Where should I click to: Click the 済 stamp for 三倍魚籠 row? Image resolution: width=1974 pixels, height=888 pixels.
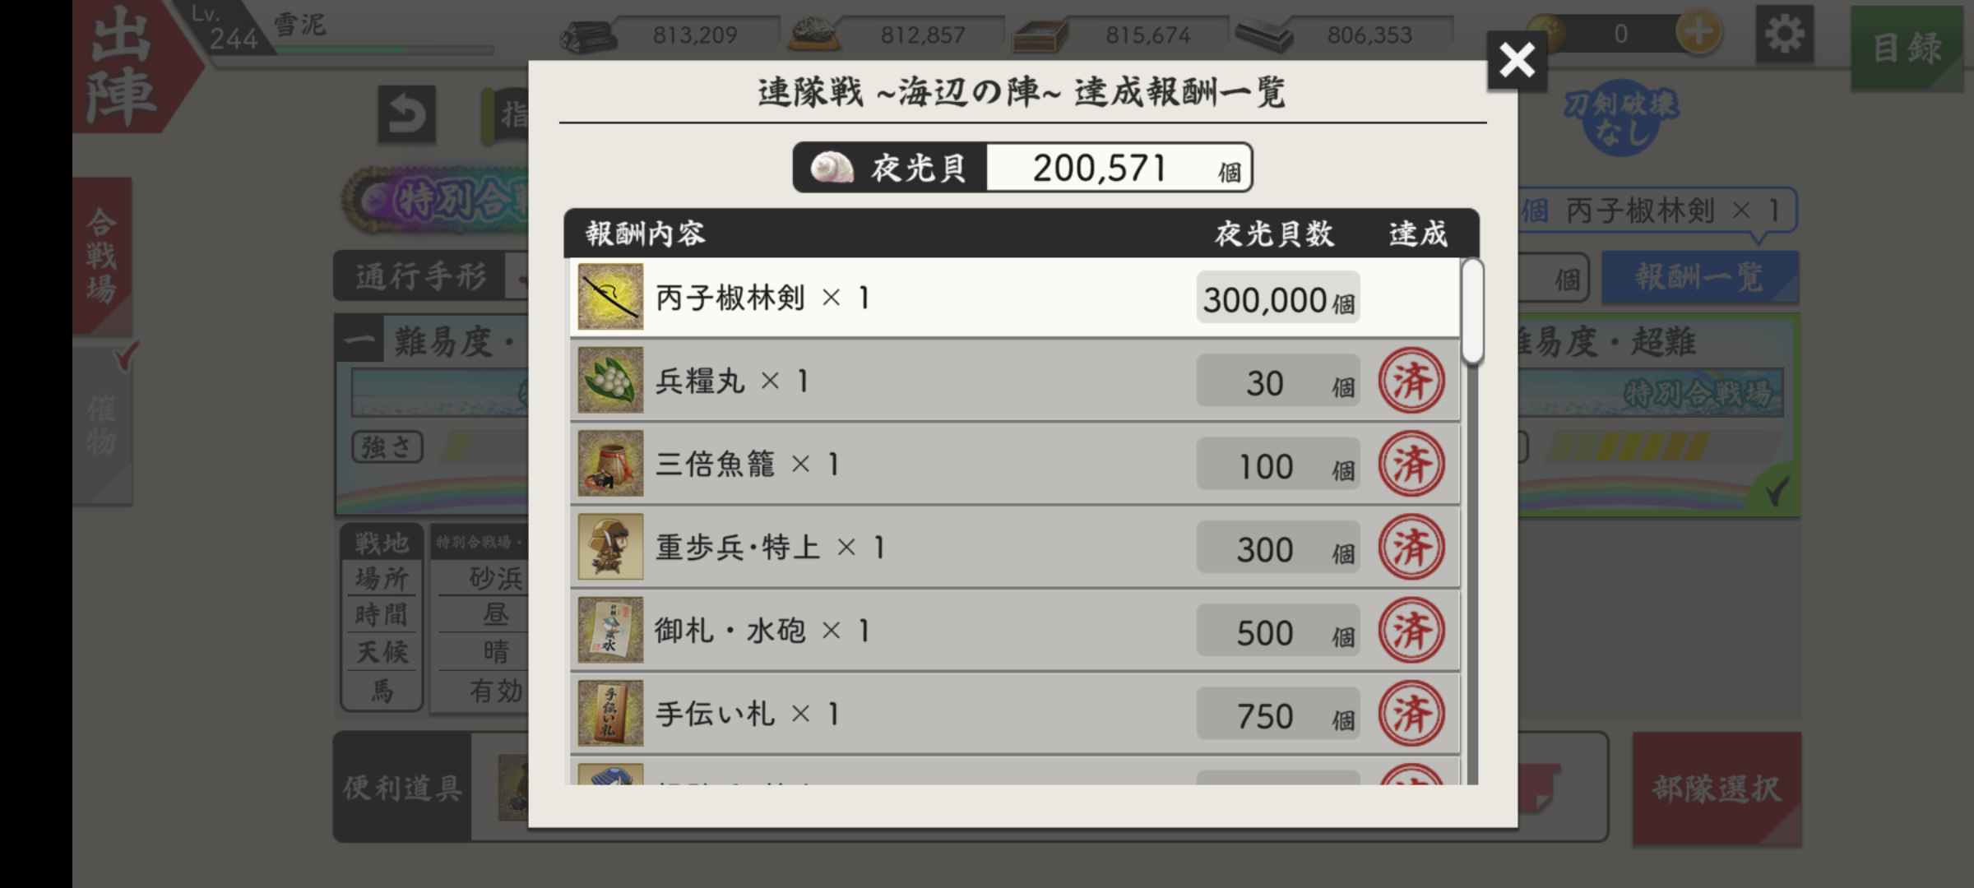(1411, 464)
